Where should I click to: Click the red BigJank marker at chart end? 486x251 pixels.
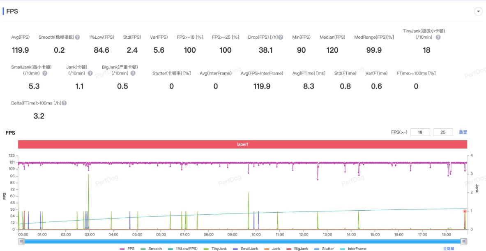point(465,211)
